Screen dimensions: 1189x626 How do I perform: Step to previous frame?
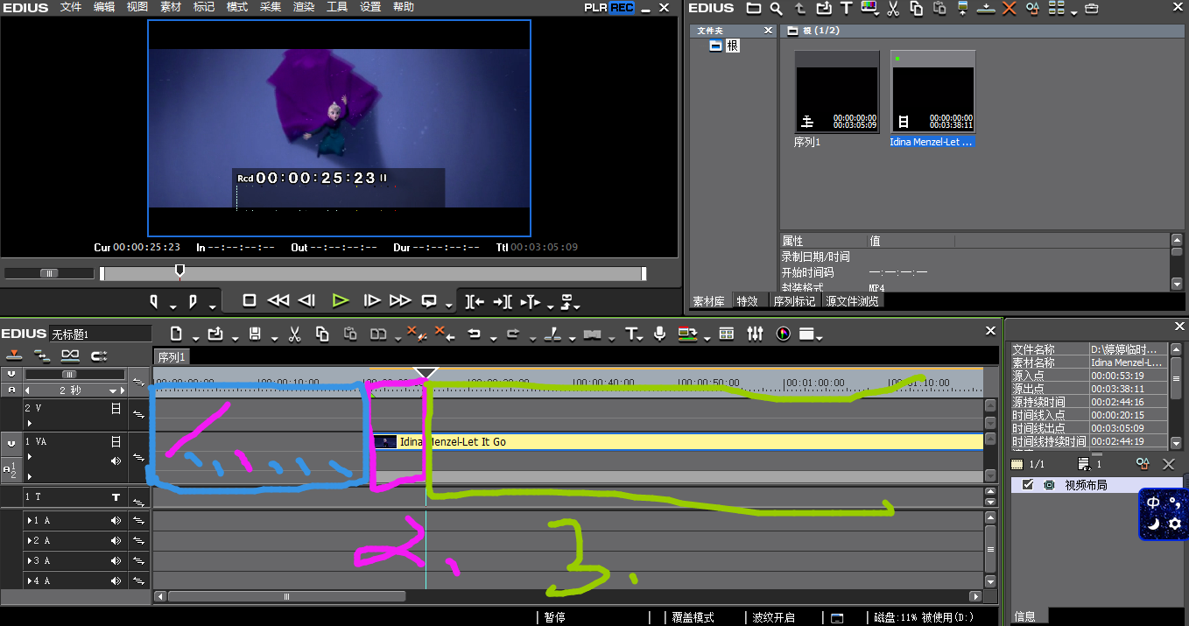tap(306, 300)
